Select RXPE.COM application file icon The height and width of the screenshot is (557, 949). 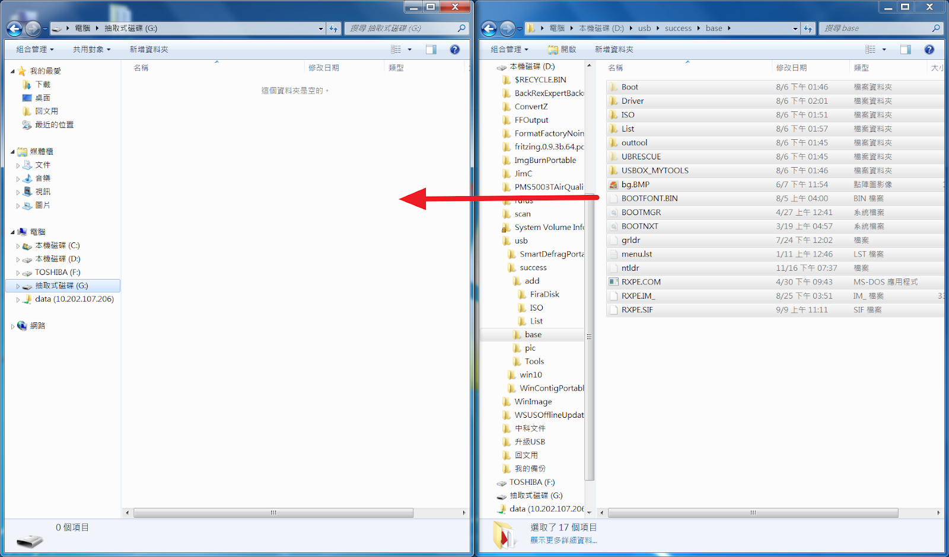click(614, 282)
